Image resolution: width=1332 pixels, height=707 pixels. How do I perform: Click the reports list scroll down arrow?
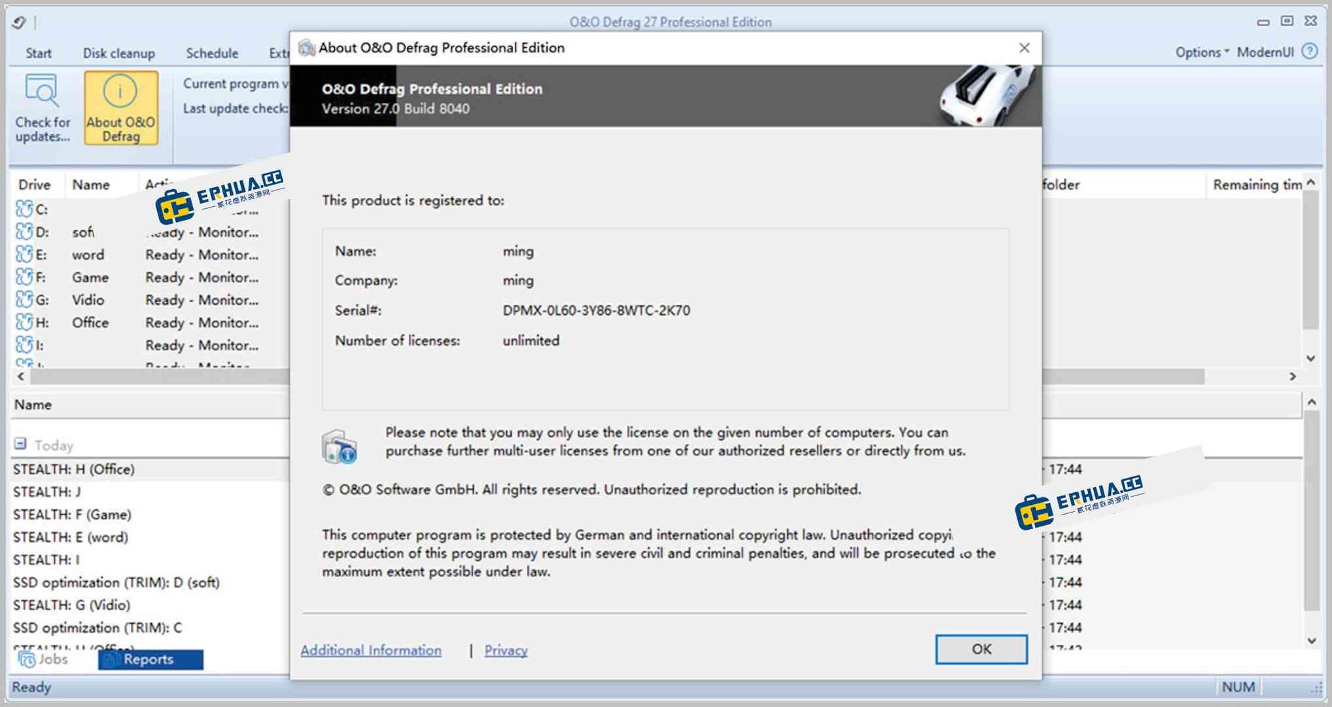coord(1312,640)
